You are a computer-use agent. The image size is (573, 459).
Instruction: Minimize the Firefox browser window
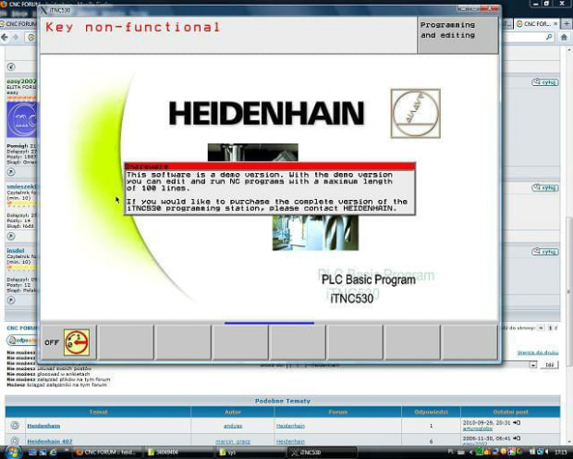(x=536, y=4)
